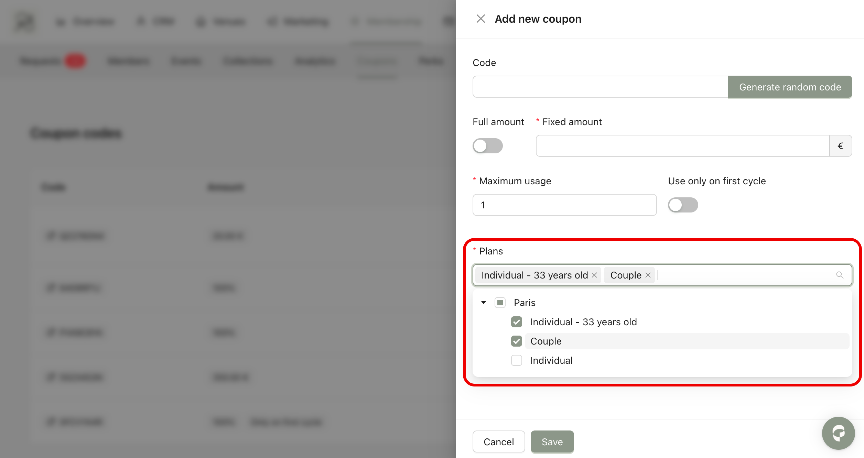Toggle the Full amount switch

click(487, 146)
